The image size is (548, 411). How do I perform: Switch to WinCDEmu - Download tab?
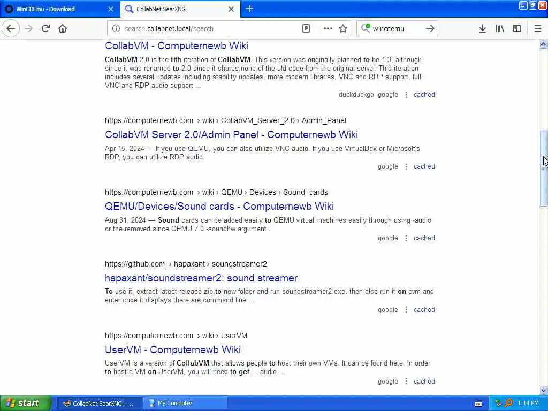coord(59,9)
